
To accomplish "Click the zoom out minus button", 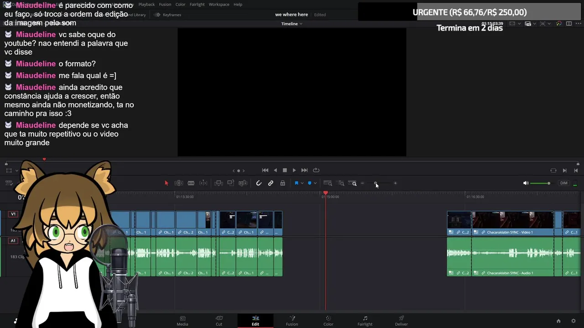I will [362, 183].
